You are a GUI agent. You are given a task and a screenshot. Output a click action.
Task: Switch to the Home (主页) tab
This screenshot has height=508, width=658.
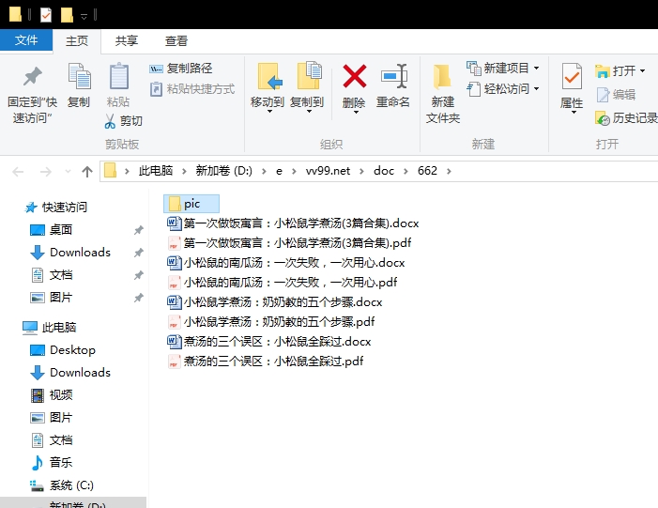coord(77,40)
